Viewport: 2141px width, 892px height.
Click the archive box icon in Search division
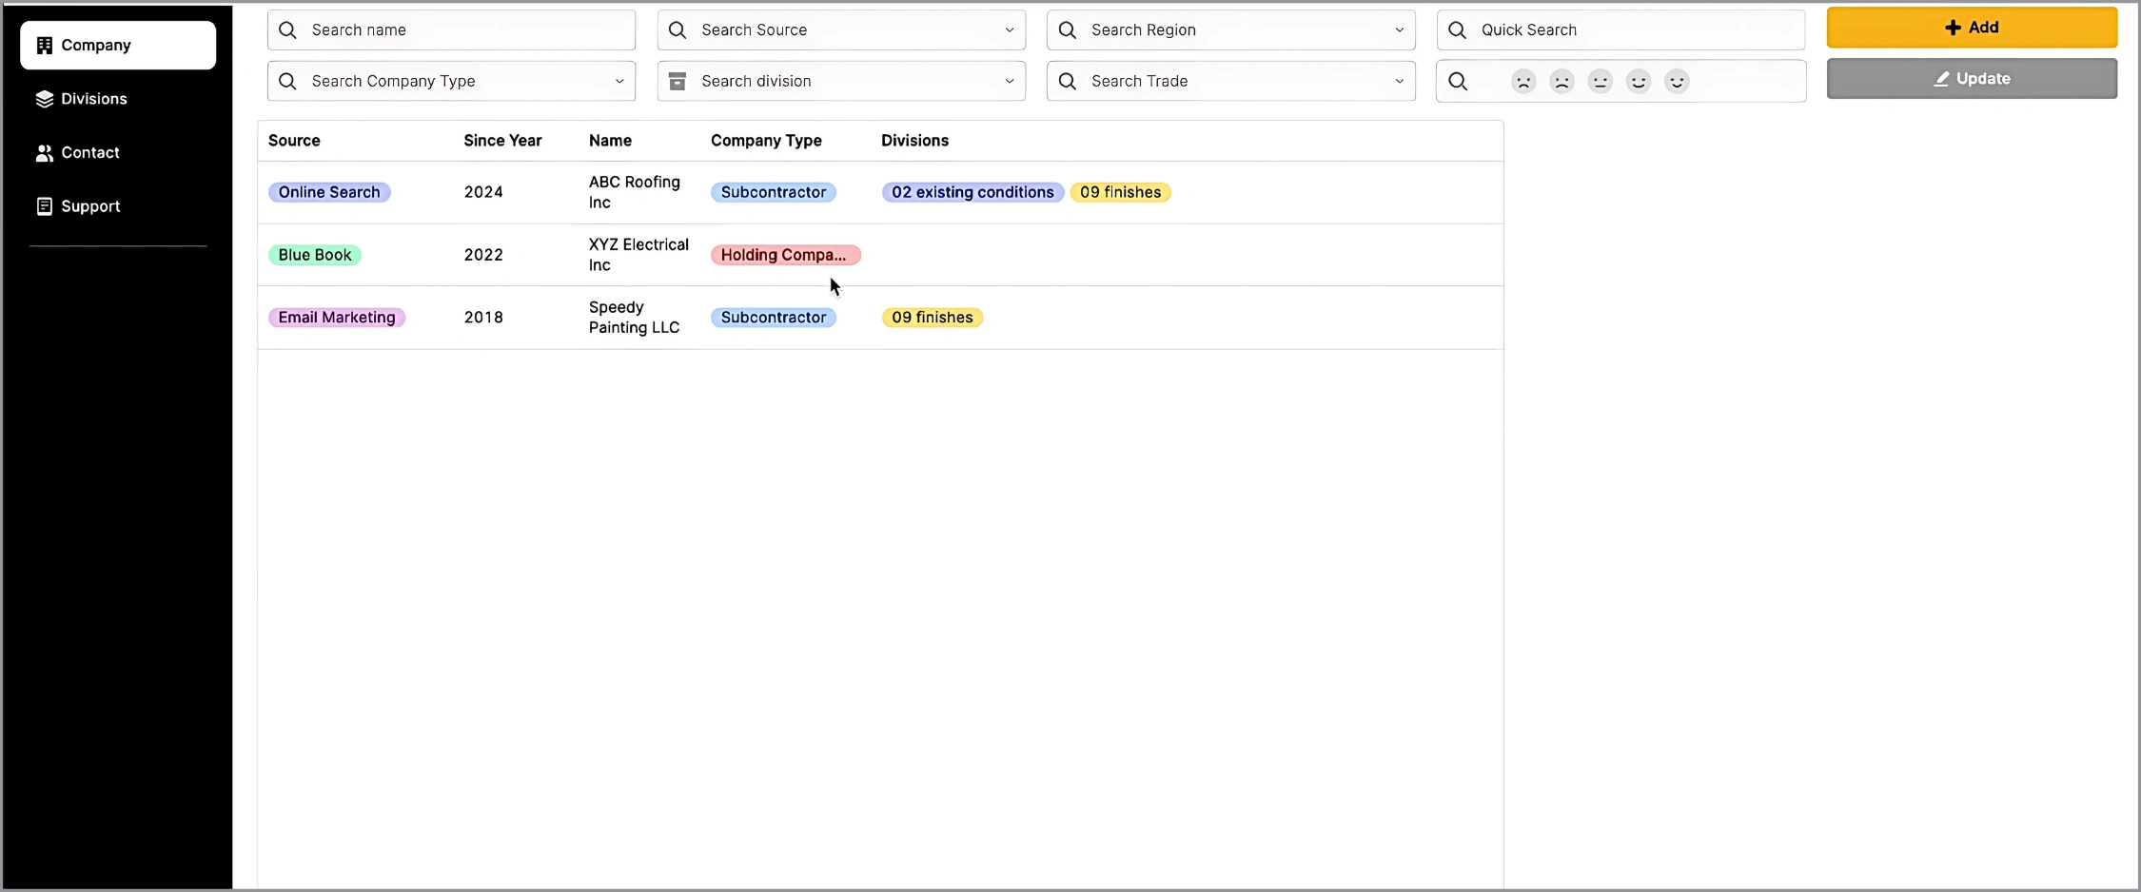point(678,82)
